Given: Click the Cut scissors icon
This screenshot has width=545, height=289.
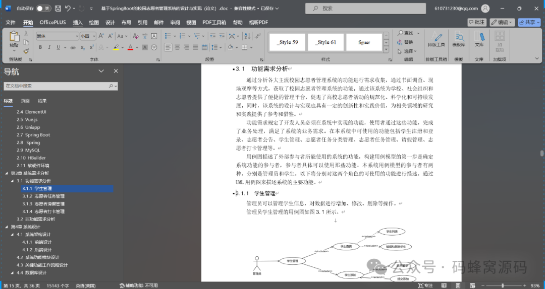Looking at the screenshot, I should tap(26, 33).
